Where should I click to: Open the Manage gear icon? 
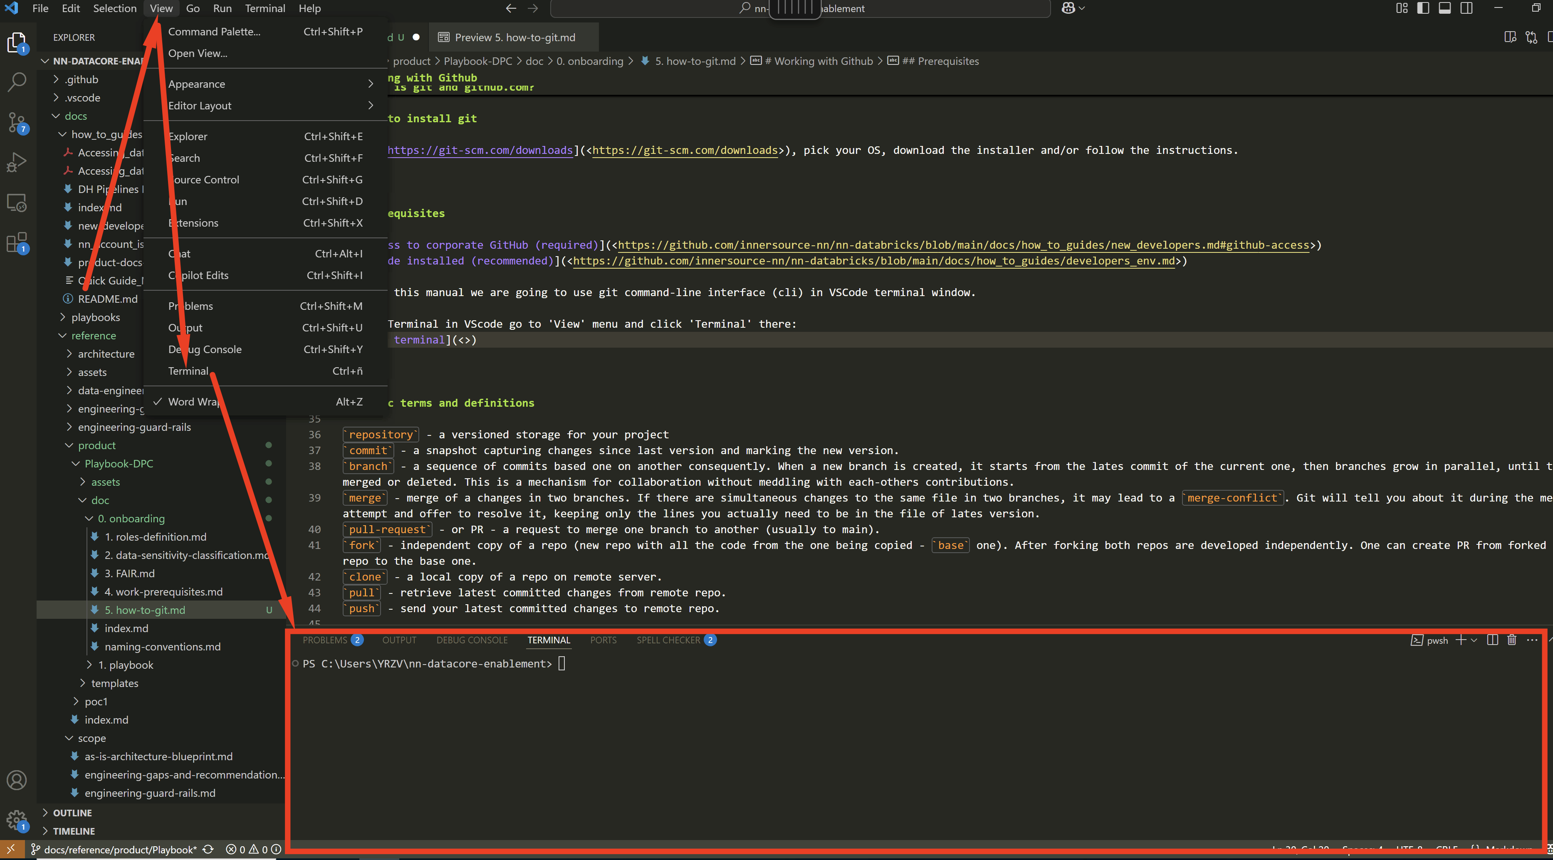click(x=17, y=820)
